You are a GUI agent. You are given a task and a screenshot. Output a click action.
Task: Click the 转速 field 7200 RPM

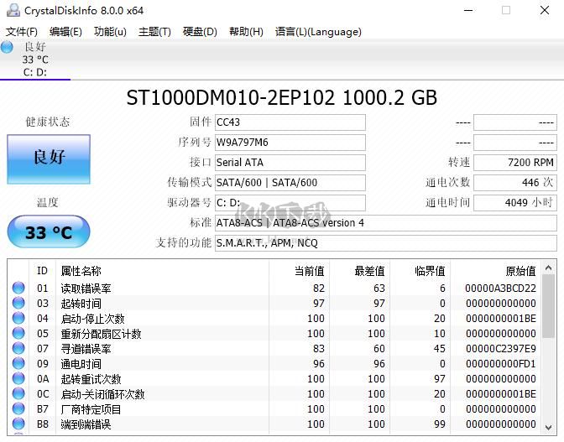(x=515, y=163)
